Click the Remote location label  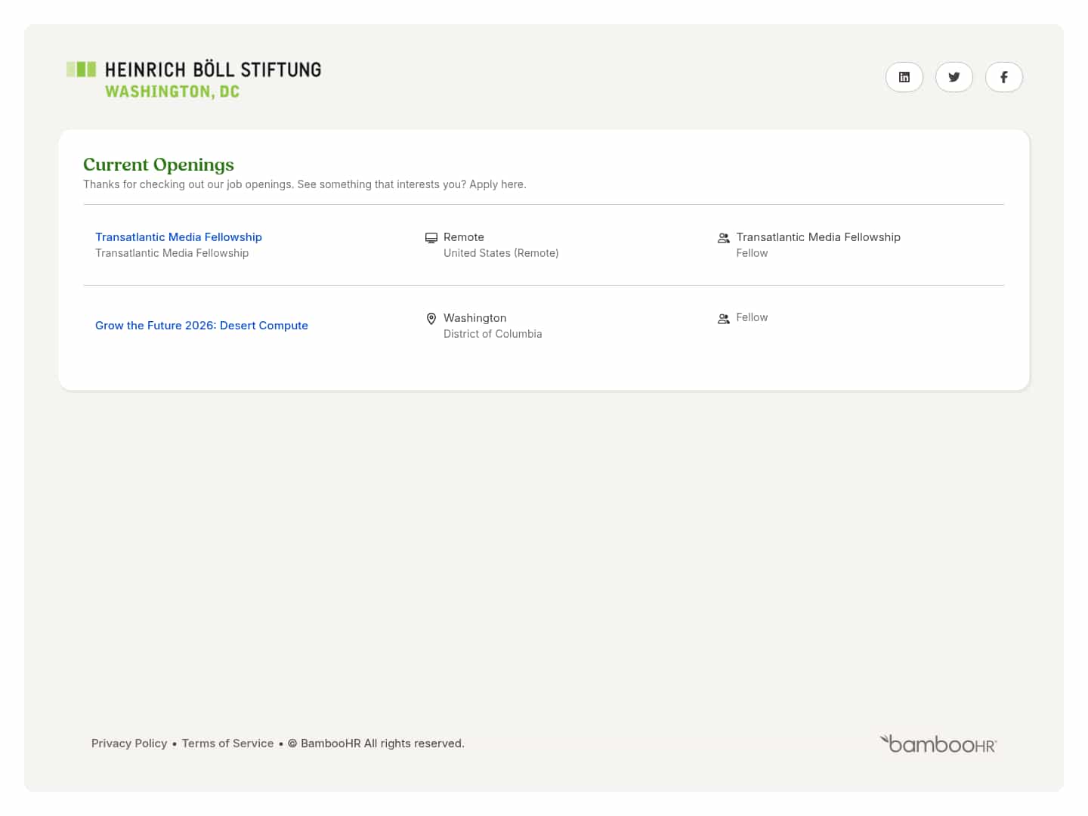[464, 237]
